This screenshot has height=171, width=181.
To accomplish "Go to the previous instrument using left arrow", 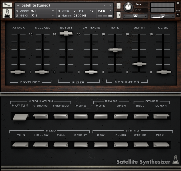I will [x=104, y=5].
